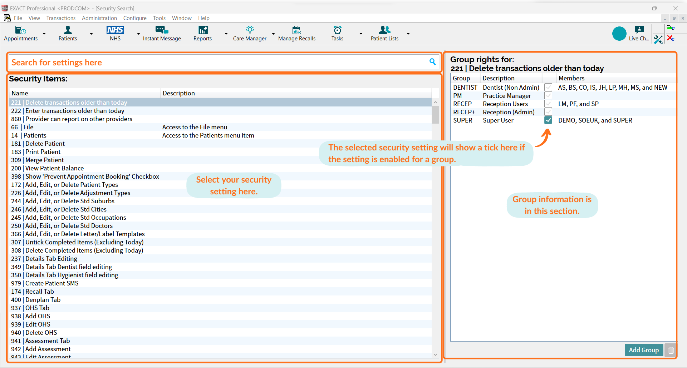Open the NHS toolbar icon

tap(115, 34)
